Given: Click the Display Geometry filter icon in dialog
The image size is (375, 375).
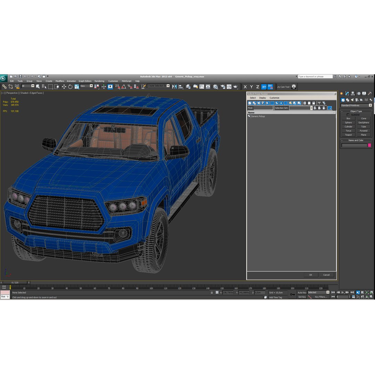Looking at the screenshot, I should coord(250,103).
